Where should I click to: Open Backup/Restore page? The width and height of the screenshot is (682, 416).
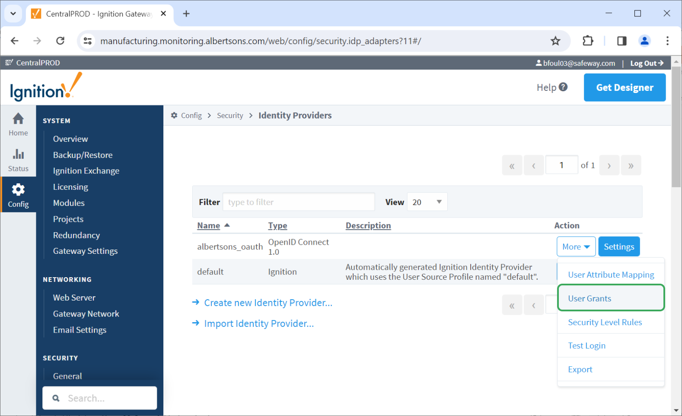point(83,155)
